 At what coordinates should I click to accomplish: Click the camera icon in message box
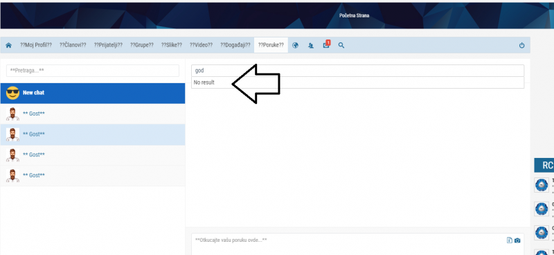pyautogui.click(x=517, y=240)
